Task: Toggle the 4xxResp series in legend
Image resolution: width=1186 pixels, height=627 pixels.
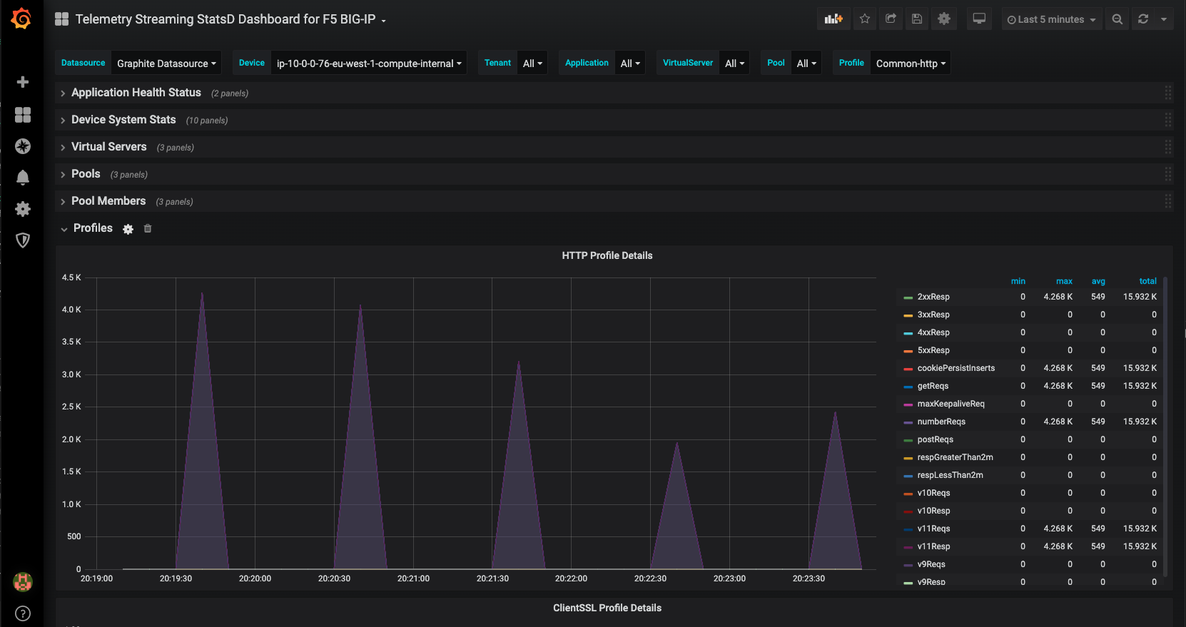Action: [933, 332]
